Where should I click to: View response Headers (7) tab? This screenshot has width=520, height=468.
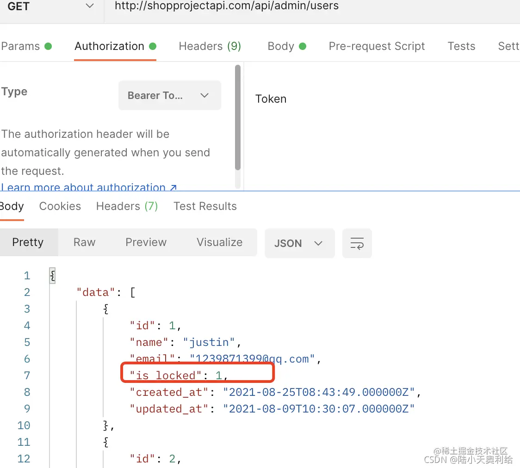(127, 206)
